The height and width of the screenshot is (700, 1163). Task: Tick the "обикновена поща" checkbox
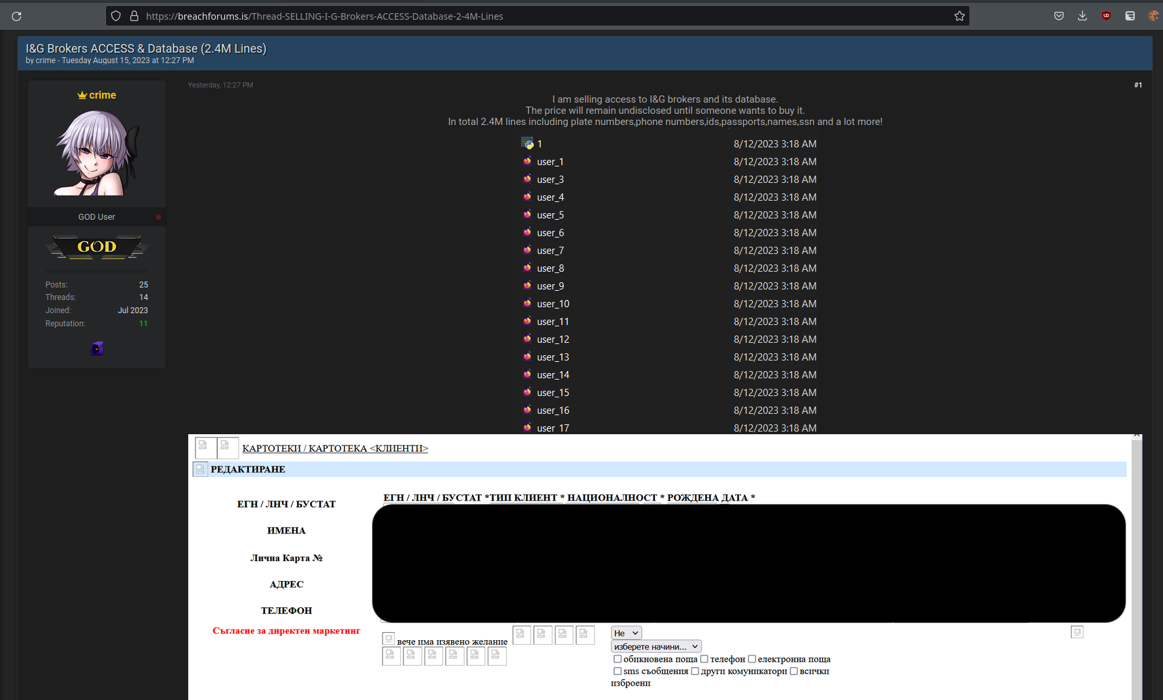pos(617,659)
